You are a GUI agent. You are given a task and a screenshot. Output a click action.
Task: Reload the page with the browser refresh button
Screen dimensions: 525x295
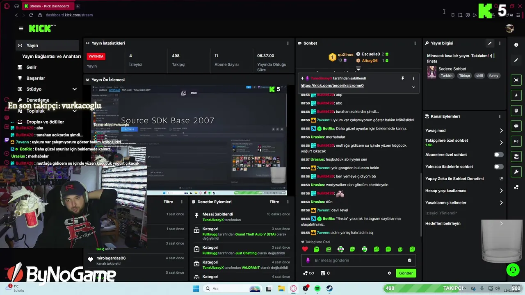(31, 15)
